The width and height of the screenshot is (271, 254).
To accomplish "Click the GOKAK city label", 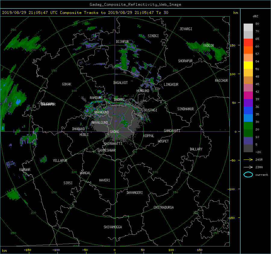I will pos(67,84).
